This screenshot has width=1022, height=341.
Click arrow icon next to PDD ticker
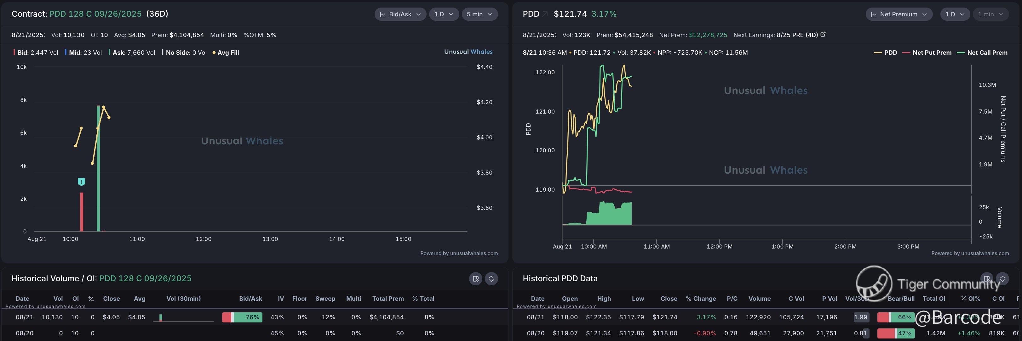(545, 14)
